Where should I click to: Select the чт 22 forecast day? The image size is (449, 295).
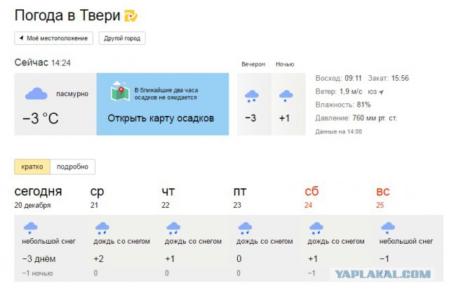(x=168, y=197)
